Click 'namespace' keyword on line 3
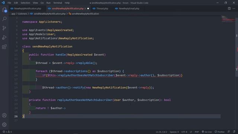This screenshot has width=238, height=134. pos(30,22)
